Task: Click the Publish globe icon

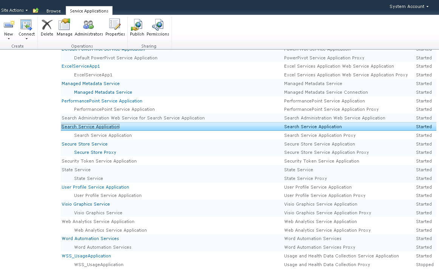Action: click(137, 25)
